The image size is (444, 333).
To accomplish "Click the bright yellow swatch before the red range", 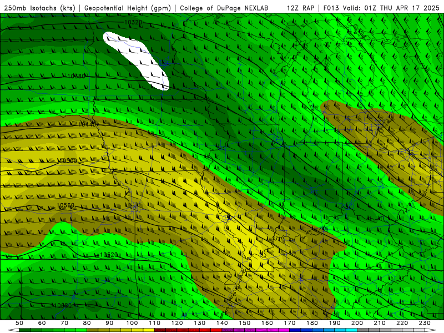I will 149,330.
